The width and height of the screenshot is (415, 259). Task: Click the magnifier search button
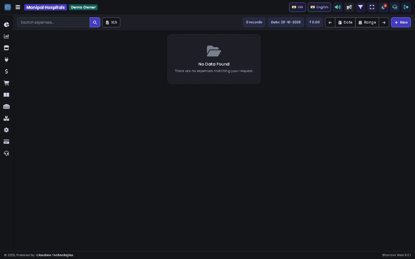tap(95, 22)
